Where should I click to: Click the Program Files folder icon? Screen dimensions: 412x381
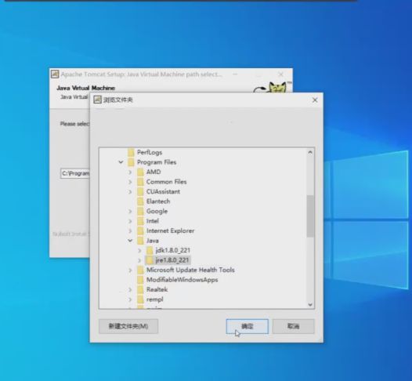pyautogui.click(x=131, y=162)
